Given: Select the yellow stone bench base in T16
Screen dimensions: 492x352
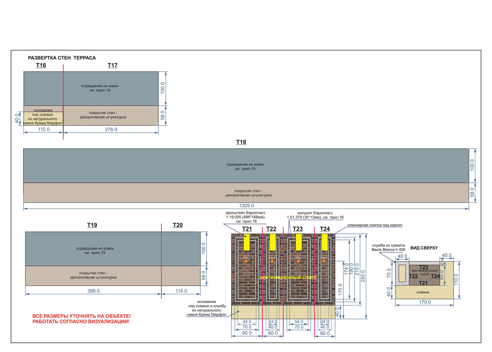Looking at the screenshot, I should click(43, 119).
